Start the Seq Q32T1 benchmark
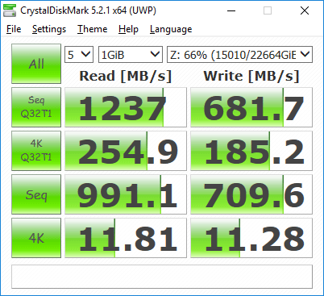The height and width of the screenshot is (296, 324). pyautogui.click(x=36, y=107)
